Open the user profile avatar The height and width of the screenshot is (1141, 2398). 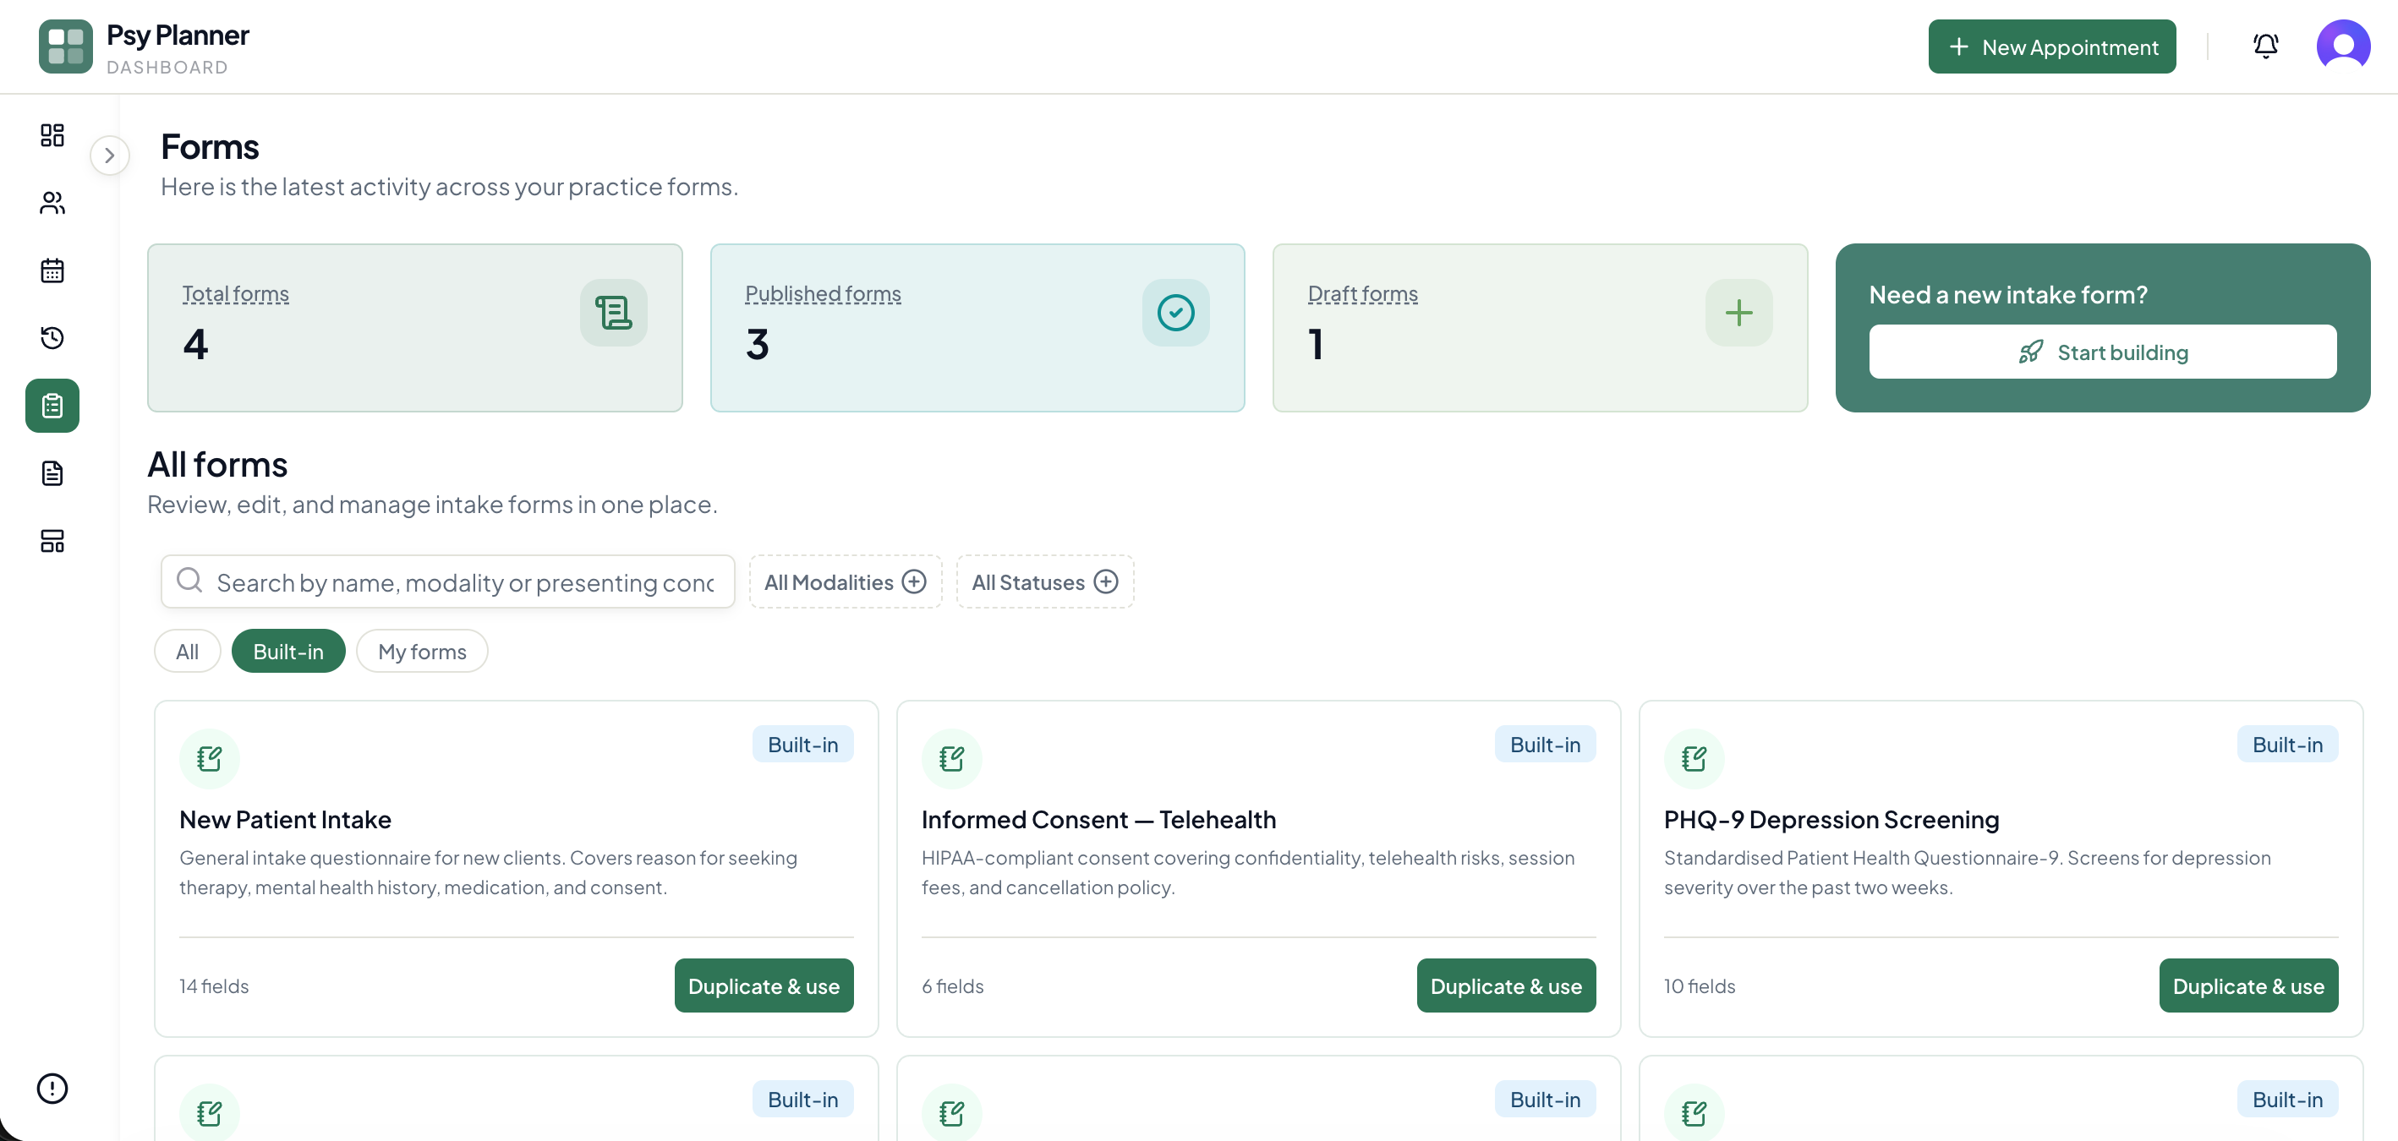[x=2342, y=46]
